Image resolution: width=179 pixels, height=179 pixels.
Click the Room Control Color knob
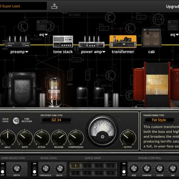[160, 168]
